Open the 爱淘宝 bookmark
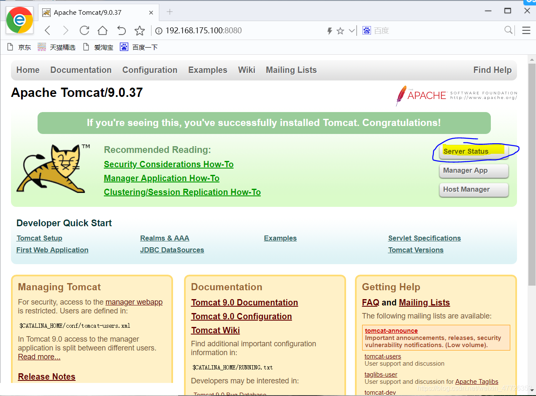 point(98,47)
